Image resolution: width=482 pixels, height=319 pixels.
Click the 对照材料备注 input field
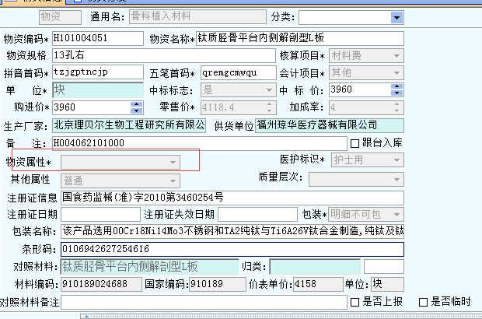[x=204, y=303]
